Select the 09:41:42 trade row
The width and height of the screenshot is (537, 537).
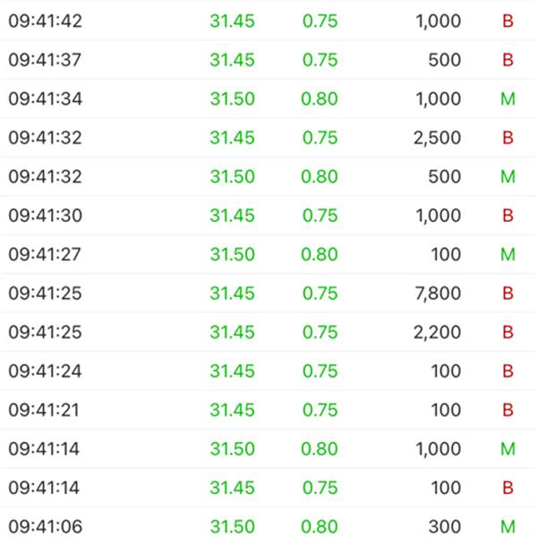[268, 21]
